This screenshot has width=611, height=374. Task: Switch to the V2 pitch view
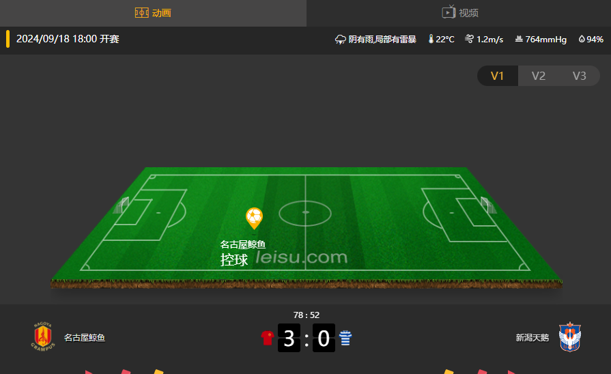[x=539, y=76]
